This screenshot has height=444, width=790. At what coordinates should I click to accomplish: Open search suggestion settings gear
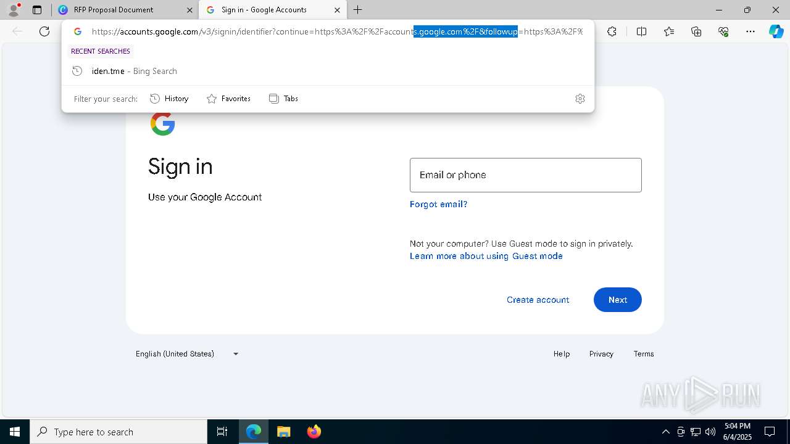point(580,99)
